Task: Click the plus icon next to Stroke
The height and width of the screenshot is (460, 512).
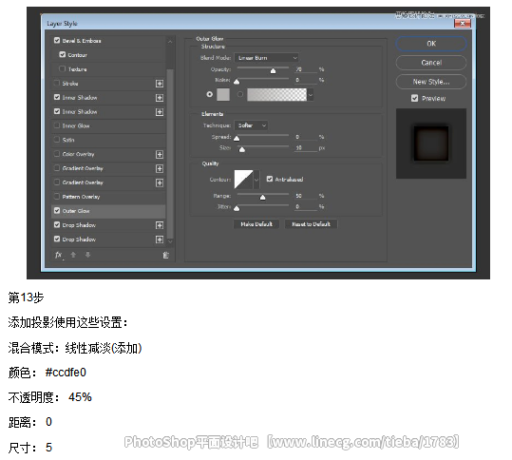Action: pyautogui.click(x=160, y=84)
